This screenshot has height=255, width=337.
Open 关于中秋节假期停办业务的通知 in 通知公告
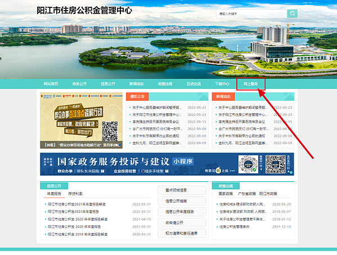(x=156, y=136)
